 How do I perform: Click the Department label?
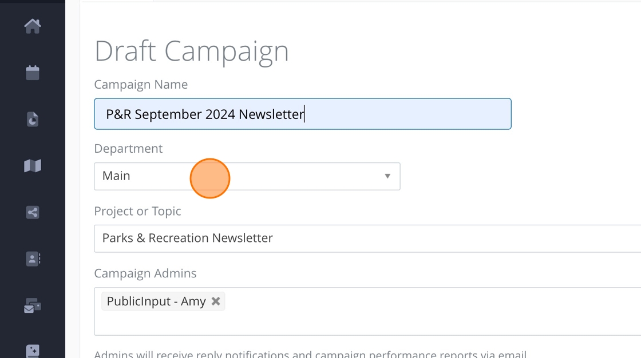(x=128, y=149)
